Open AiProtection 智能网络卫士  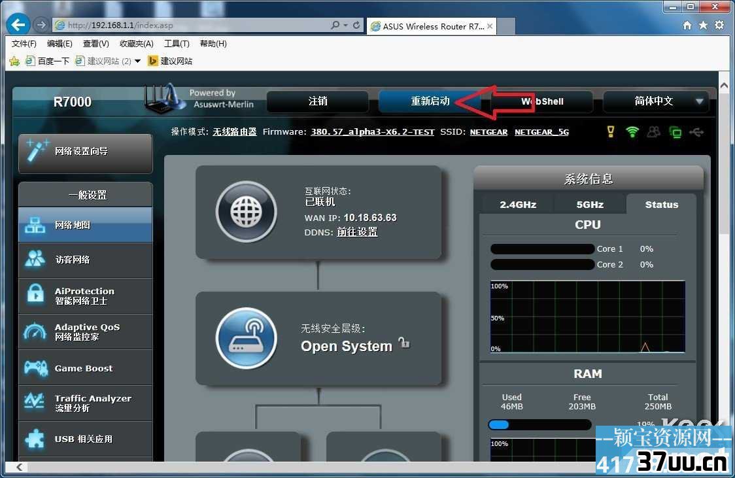pyautogui.click(x=85, y=296)
